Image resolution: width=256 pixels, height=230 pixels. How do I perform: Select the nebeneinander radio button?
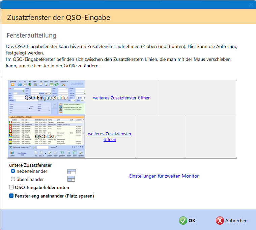(x=13, y=171)
